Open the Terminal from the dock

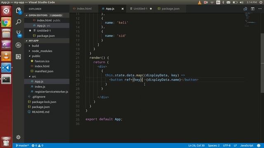click(6, 79)
